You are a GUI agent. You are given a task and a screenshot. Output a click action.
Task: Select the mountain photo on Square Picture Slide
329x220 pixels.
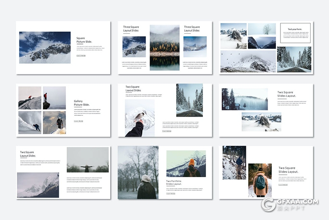(45, 47)
